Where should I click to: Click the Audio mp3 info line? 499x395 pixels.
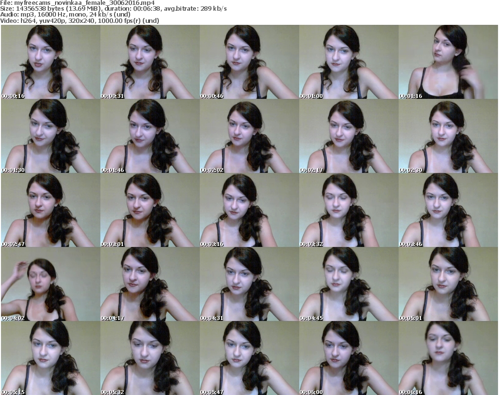click(65, 15)
